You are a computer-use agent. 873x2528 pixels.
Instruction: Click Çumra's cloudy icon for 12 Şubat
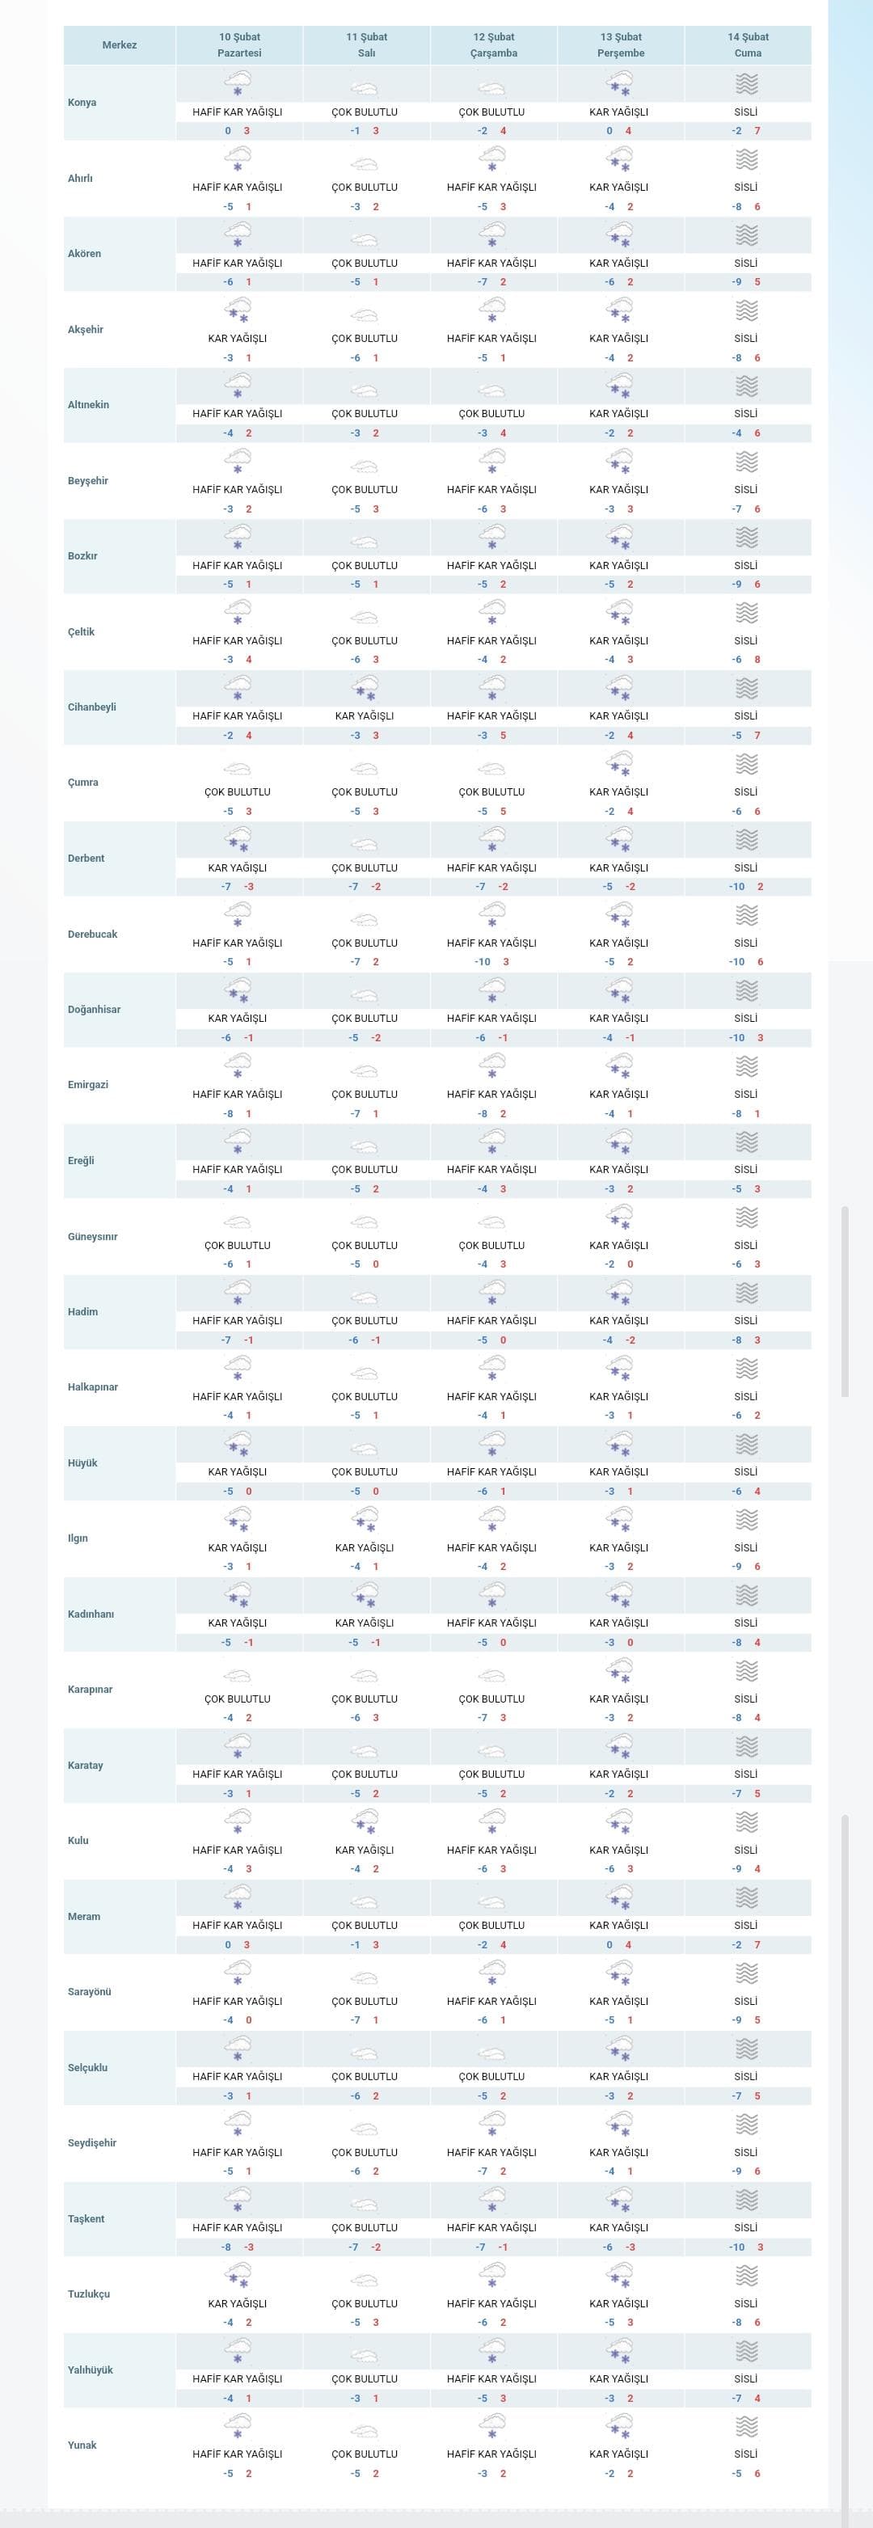coord(491,770)
